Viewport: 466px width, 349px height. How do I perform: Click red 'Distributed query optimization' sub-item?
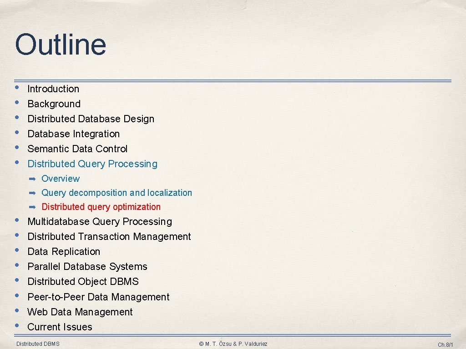[101, 207]
